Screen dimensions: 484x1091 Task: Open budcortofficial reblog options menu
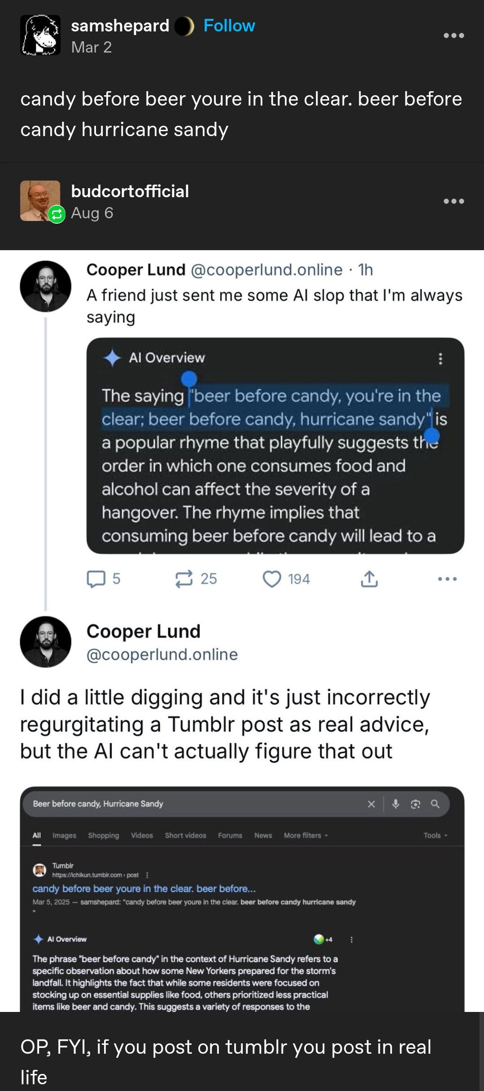(x=453, y=201)
